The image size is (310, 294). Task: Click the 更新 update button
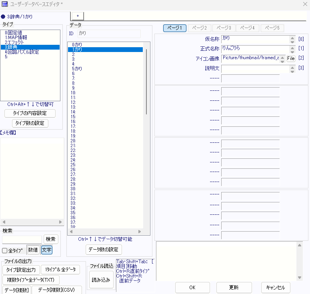234,287
